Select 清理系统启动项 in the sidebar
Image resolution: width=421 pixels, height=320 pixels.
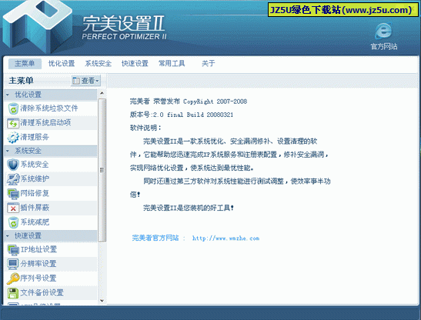point(51,123)
